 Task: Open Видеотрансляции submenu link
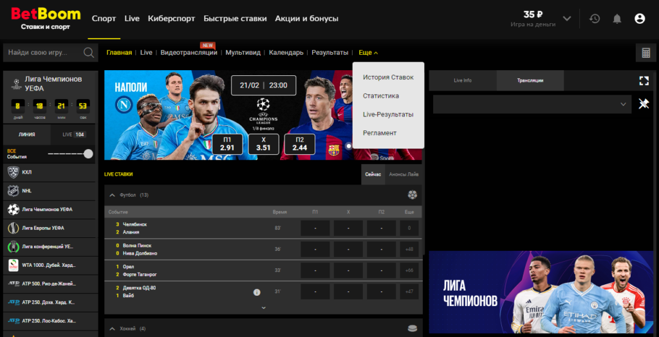click(x=189, y=53)
